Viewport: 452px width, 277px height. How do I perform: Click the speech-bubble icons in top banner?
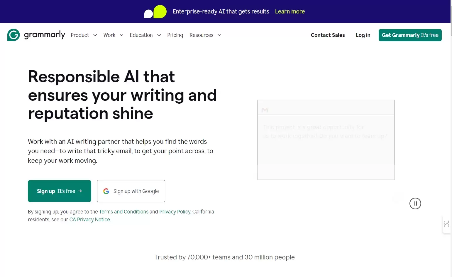[x=155, y=11]
